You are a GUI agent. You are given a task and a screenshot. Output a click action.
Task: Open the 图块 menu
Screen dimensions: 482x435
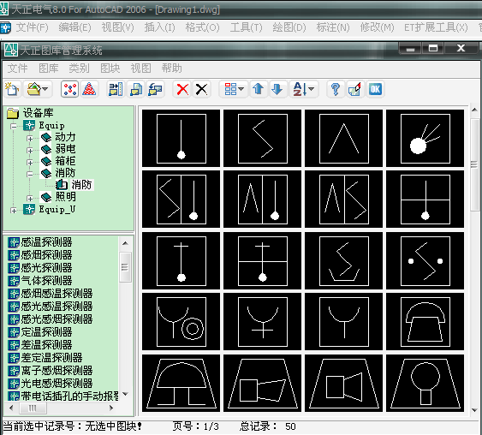point(110,69)
